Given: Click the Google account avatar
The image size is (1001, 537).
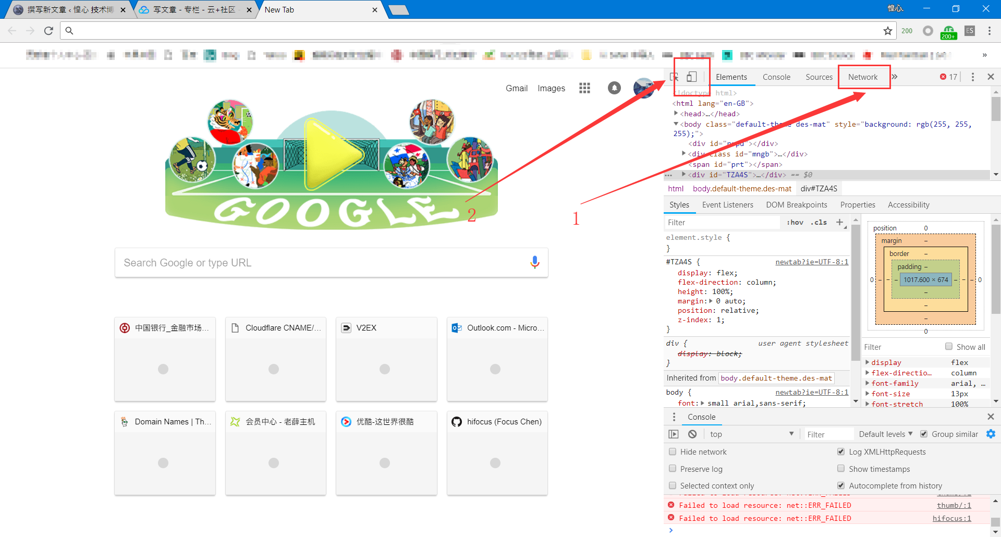Looking at the screenshot, I should pyautogui.click(x=644, y=88).
